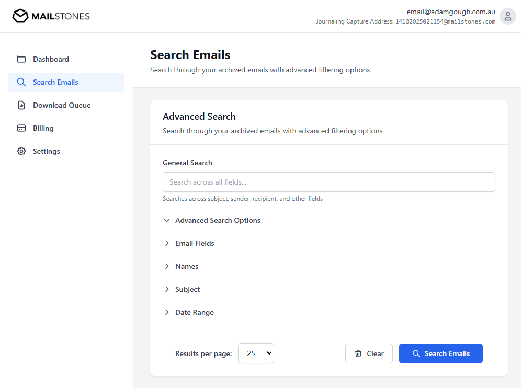The height and width of the screenshot is (388, 521).
Task: Click the trash icon inside the Clear button
Action: (359, 353)
